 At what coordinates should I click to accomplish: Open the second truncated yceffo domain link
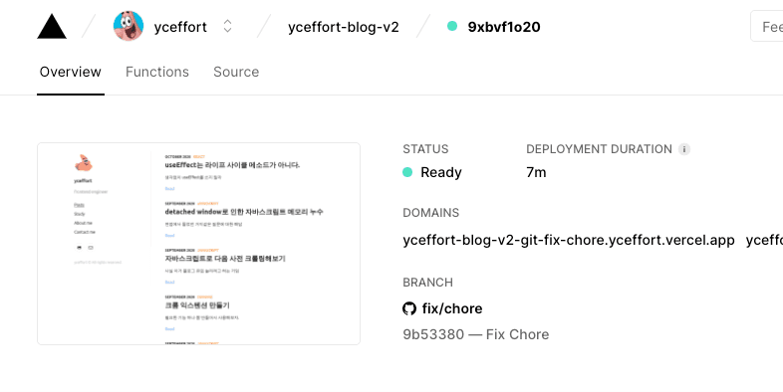764,241
